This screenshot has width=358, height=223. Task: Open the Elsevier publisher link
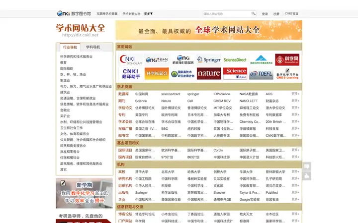219,192
